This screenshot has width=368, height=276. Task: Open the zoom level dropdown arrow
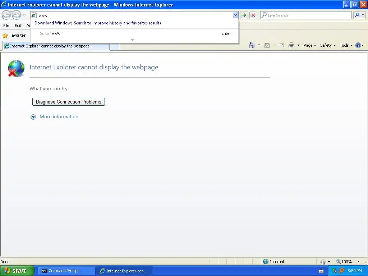pos(358,262)
